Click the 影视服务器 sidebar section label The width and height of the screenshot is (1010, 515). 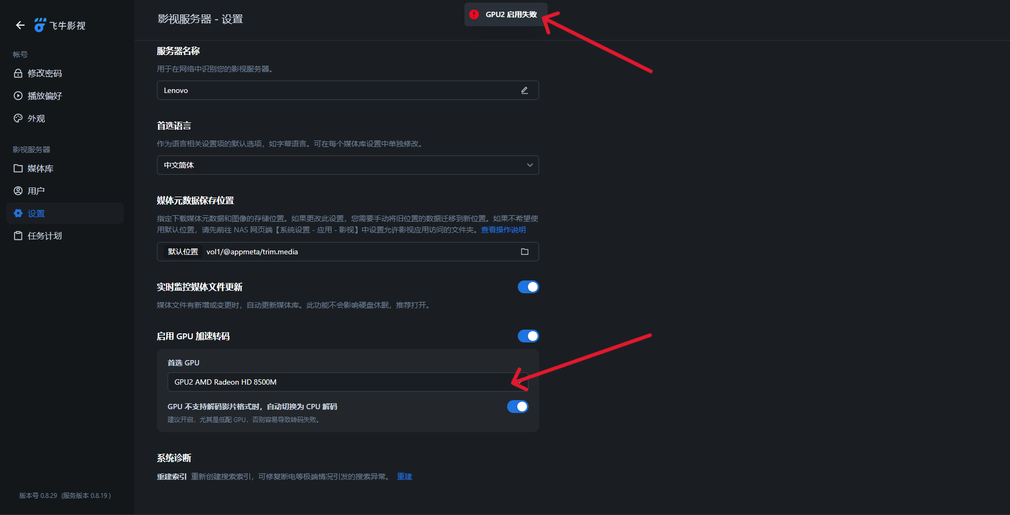pyautogui.click(x=31, y=150)
